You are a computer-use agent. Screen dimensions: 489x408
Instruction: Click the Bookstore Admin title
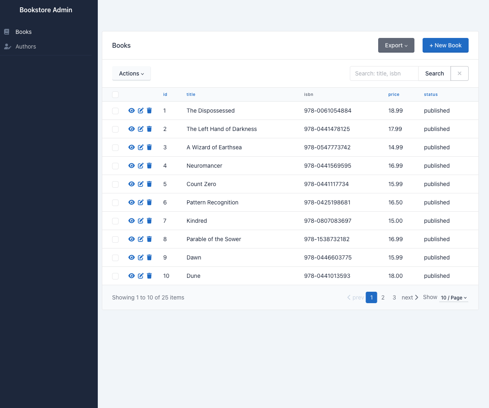[46, 10]
